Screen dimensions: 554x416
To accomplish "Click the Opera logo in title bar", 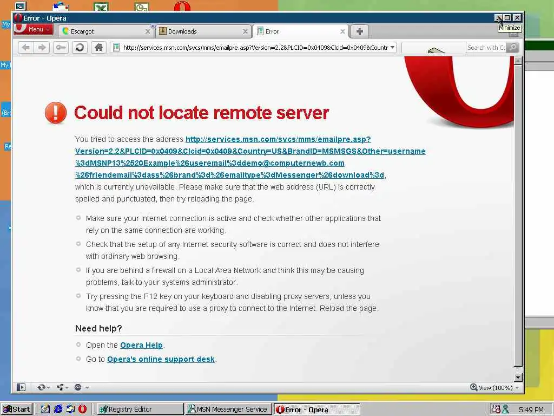I will click(x=18, y=18).
